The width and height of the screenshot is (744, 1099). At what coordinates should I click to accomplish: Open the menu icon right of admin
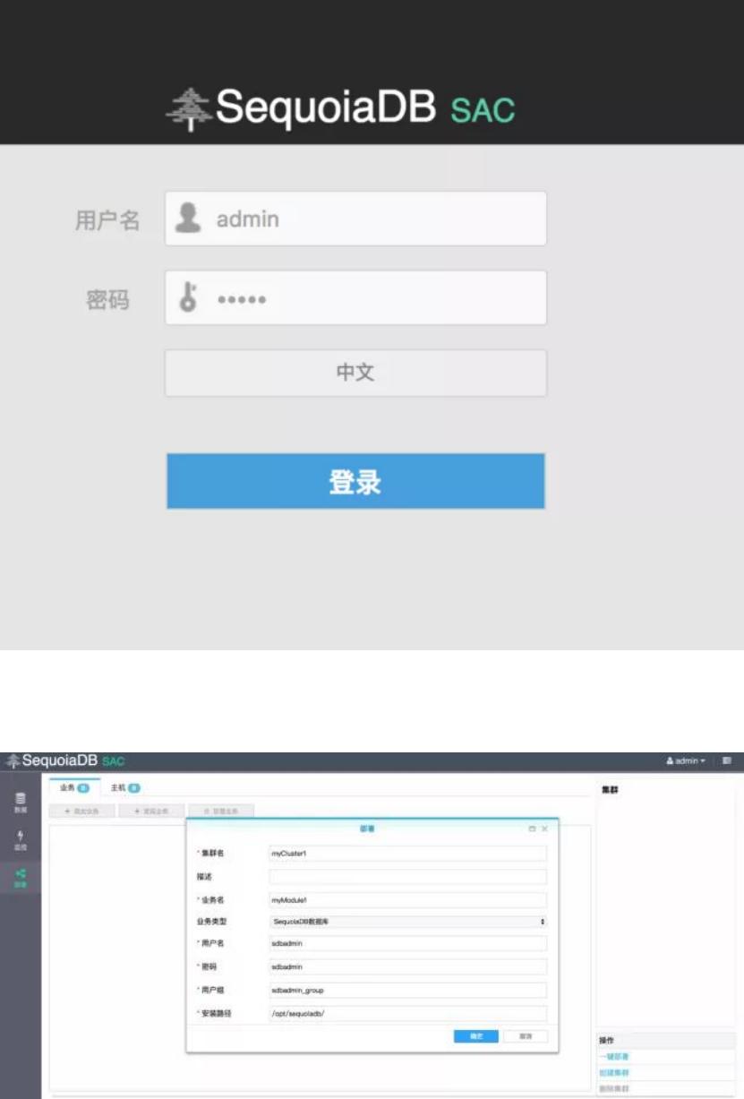[x=727, y=760]
